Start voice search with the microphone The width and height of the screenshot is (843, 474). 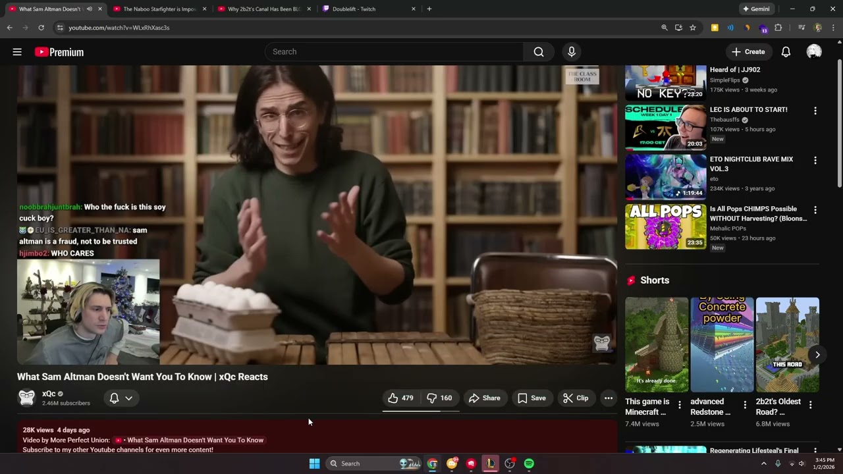click(x=571, y=52)
